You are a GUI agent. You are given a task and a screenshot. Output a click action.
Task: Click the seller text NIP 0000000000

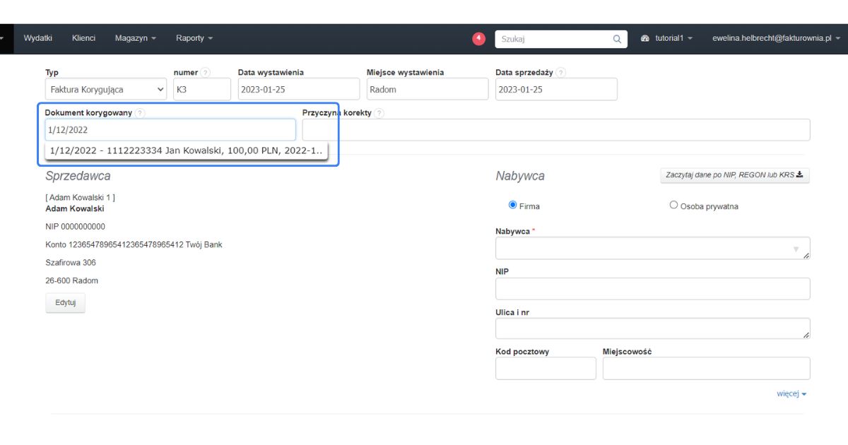pyautogui.click(x=75, y=227)
